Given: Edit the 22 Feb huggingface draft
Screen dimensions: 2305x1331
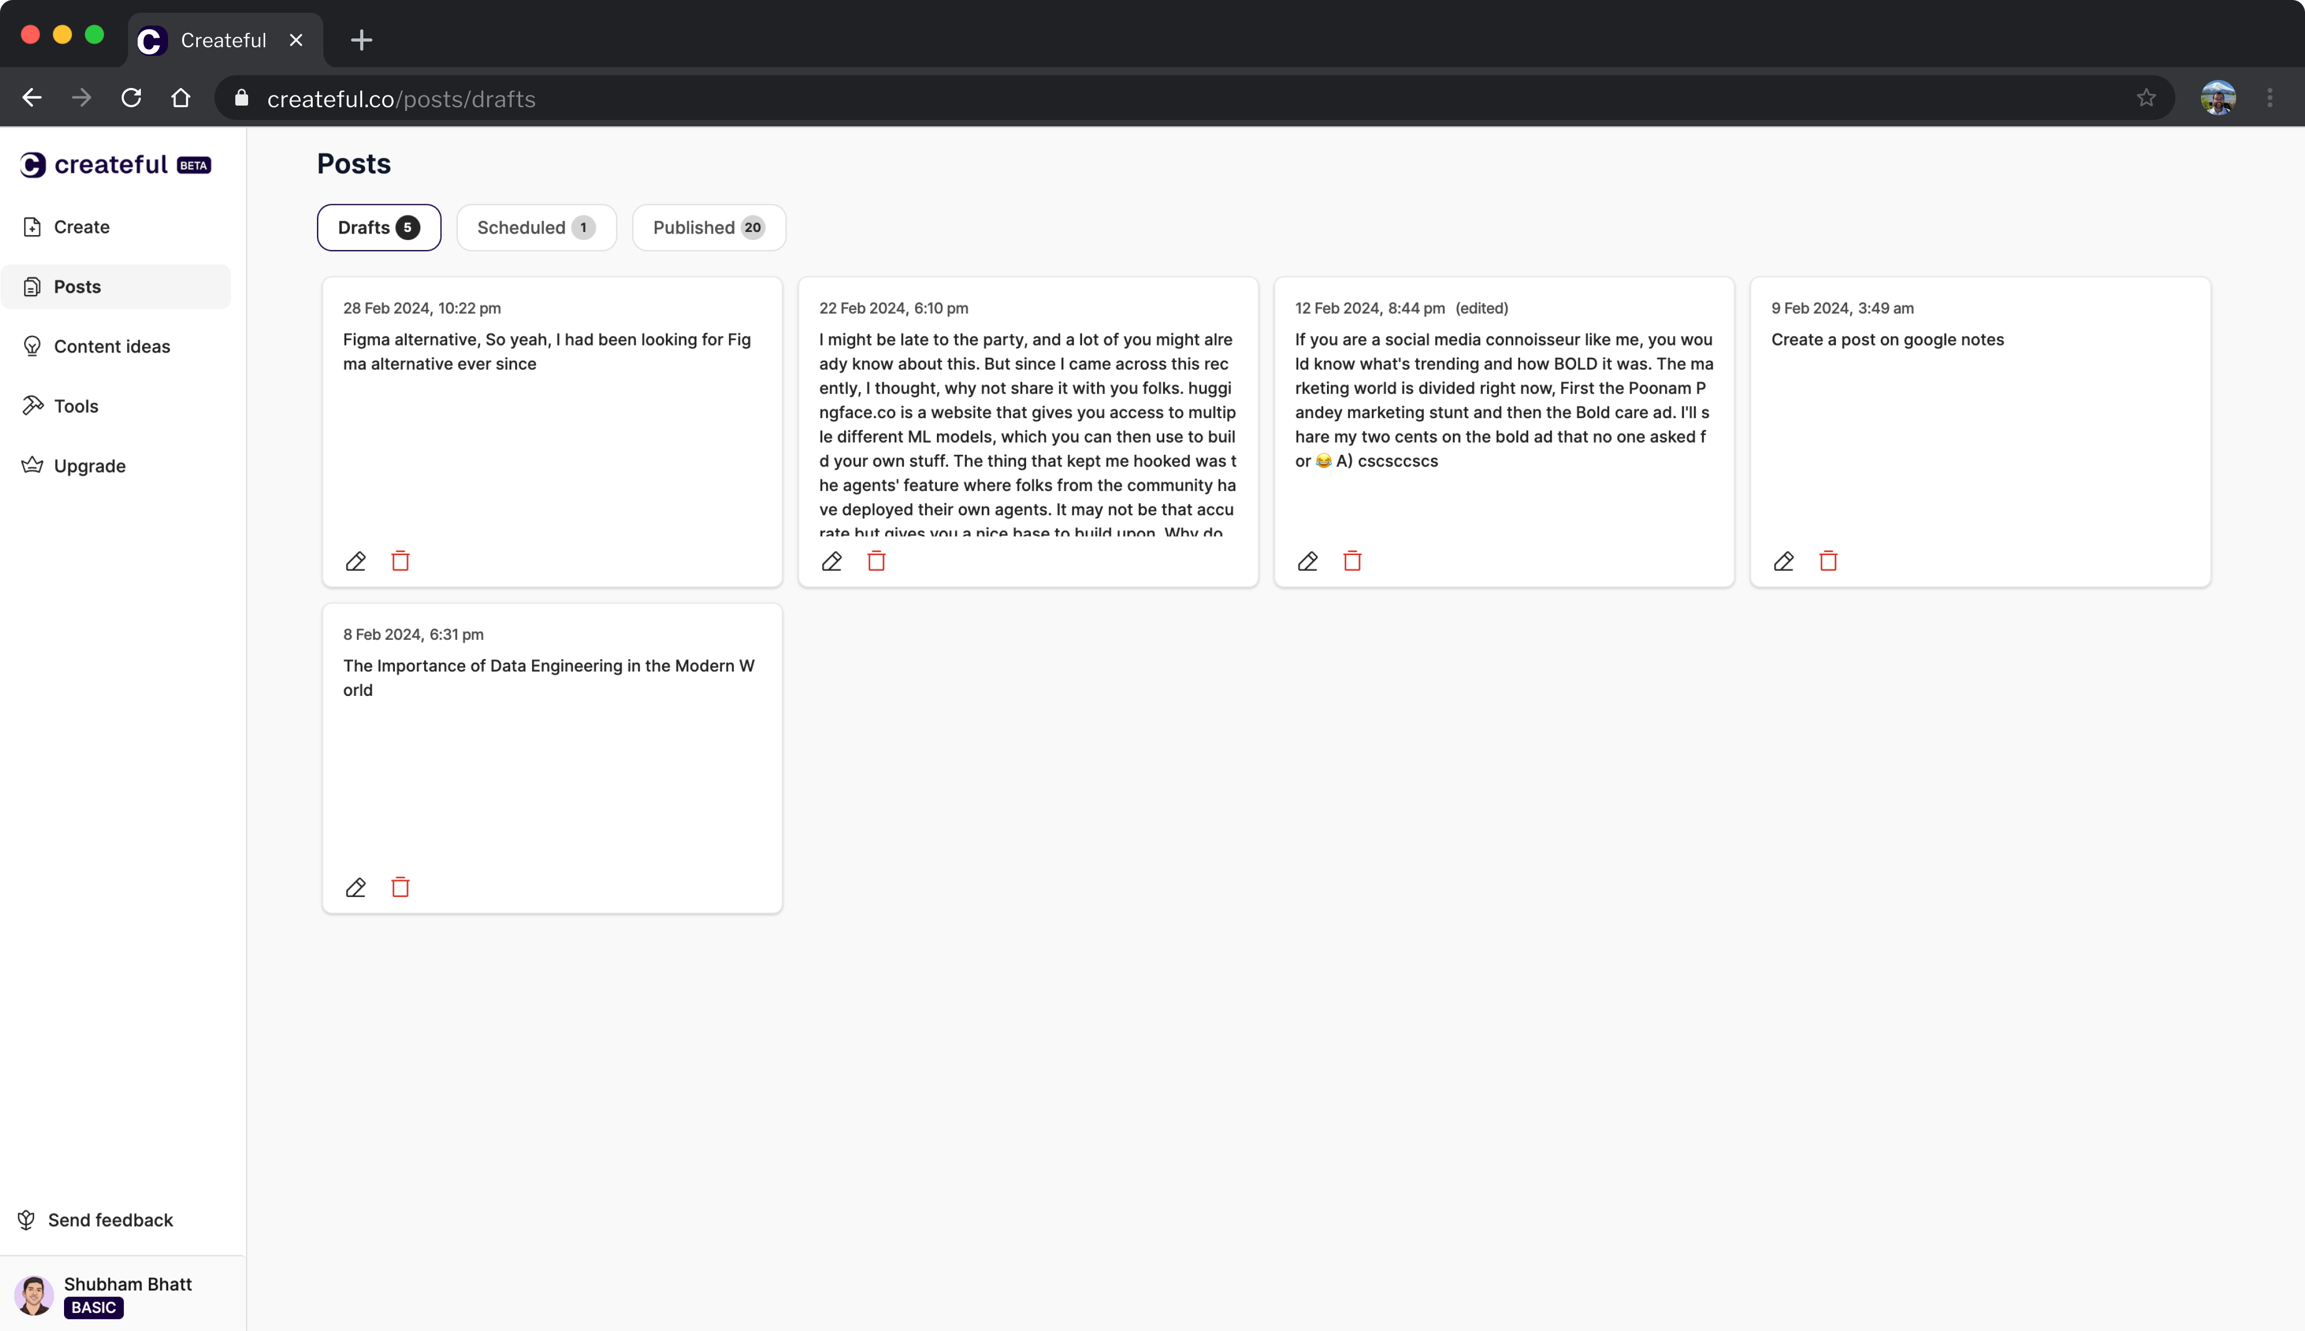Looking at the screenshot, I should coord(831,562).
